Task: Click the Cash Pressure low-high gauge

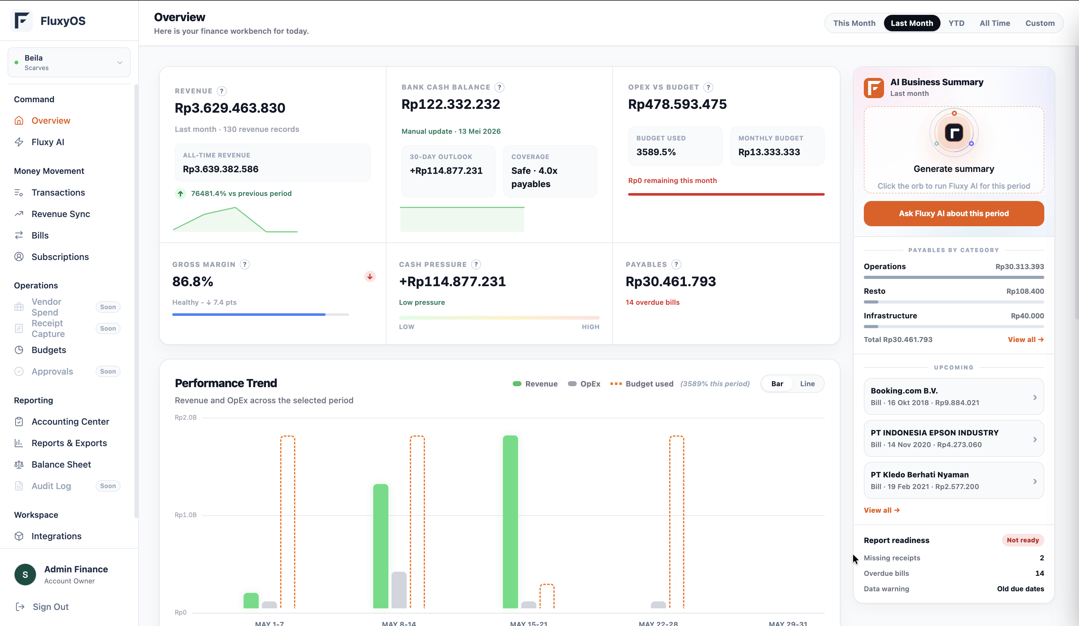Action: (x=499, y=318)
